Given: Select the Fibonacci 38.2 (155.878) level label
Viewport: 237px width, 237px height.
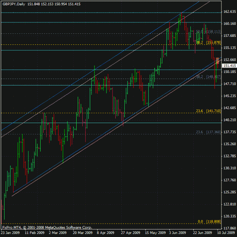Looking at the screenshot, I should click(x=209, y=43).
